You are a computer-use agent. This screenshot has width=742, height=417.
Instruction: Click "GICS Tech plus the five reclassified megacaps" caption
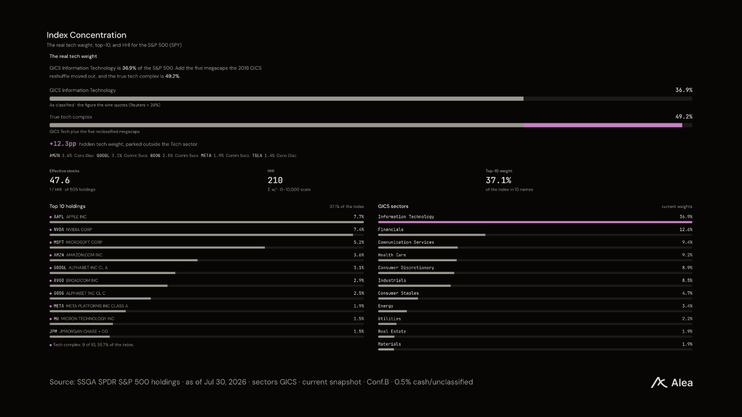point(94,131)
